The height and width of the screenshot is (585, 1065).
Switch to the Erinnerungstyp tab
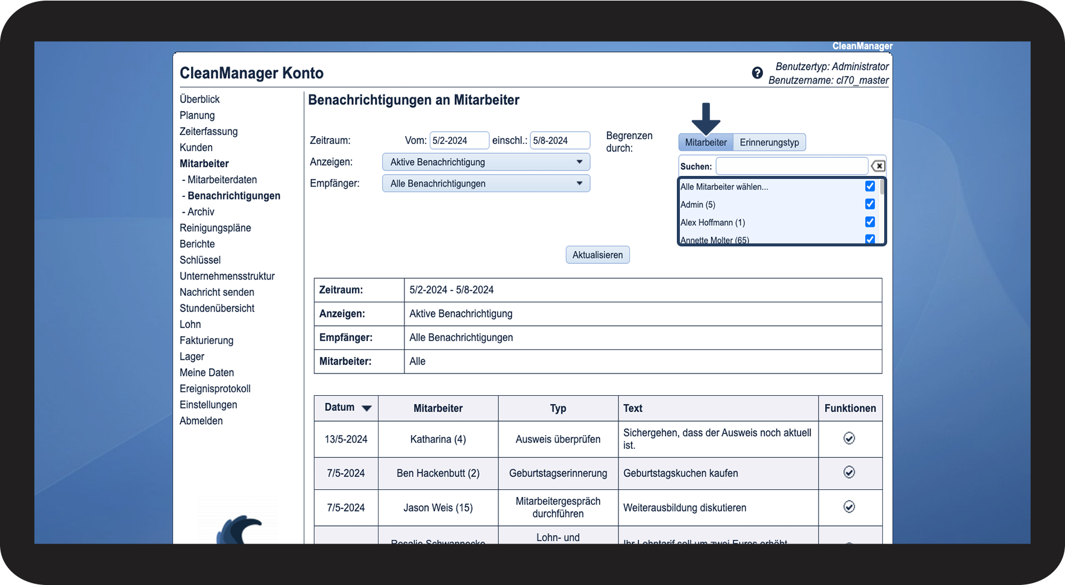tap(769, 143)
